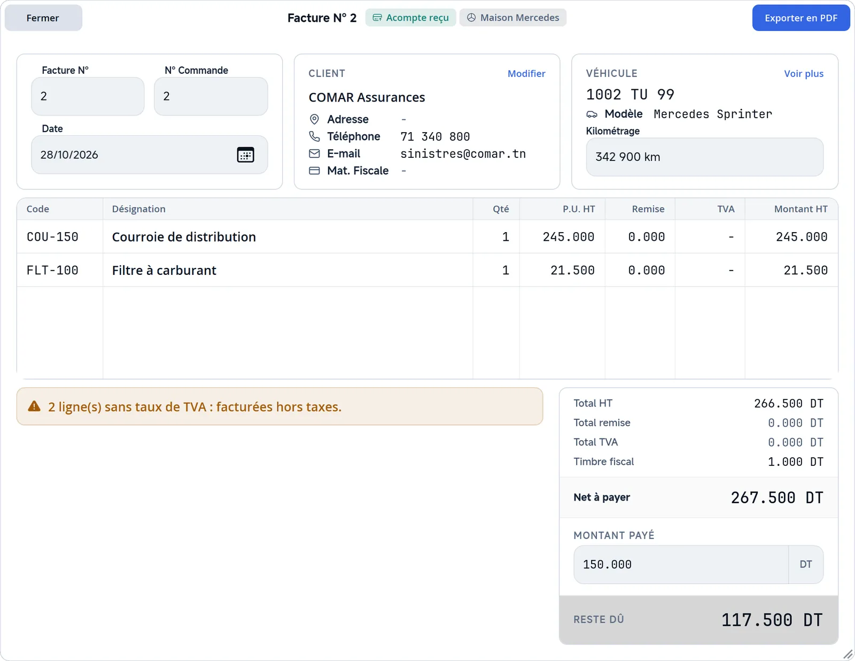This screenshot has height=661, width=855.
Task: Click the plate number 1002 TU 99
Action: tap(630, 95)
